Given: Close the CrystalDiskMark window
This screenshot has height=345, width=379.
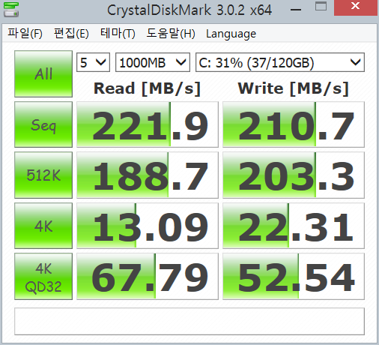Looking at the screenshot, I should click(x=355, y=7).
